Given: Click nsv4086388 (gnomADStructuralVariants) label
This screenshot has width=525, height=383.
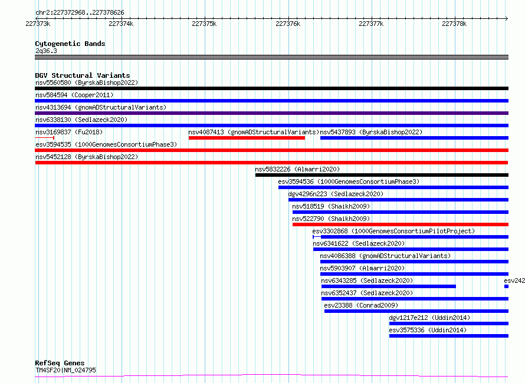Looking at the screenshot, I should (385, 256).
